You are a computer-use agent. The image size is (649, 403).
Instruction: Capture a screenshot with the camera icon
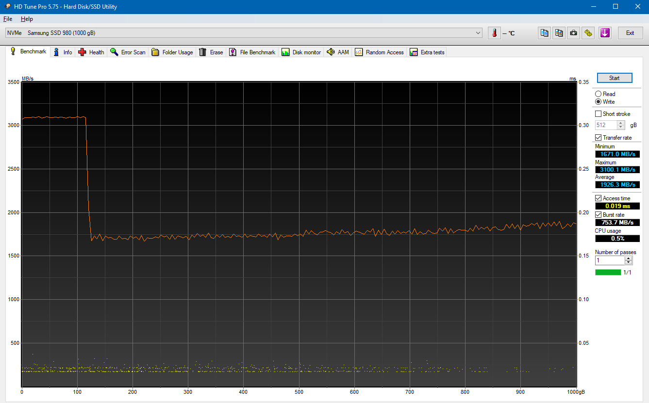pyautogui.click(x=573, y=33)
